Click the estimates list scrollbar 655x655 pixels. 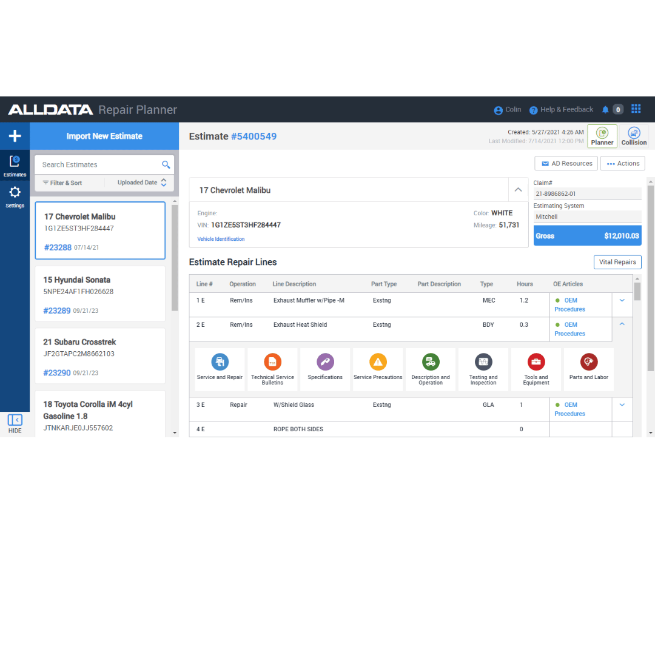(175, 258)
